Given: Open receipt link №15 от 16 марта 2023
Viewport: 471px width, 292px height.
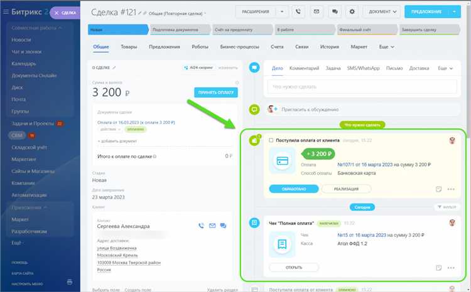Looking at the screenshot, I should coord(362,235).
